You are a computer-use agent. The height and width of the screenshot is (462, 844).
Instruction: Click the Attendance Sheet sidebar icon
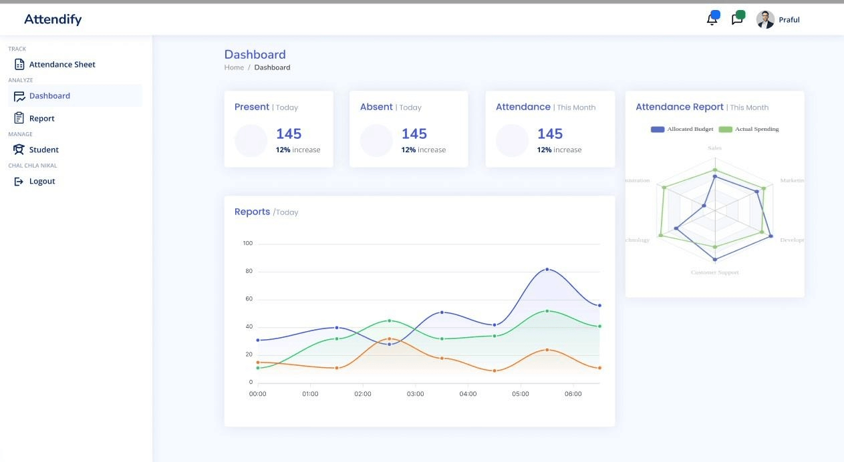click(x=19, y=65)
